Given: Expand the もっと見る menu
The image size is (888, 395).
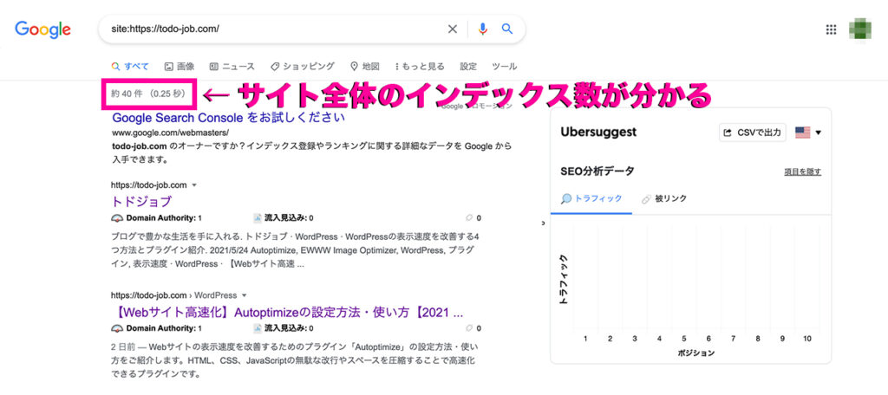Looking at the screenshot, I should (420, 66).
